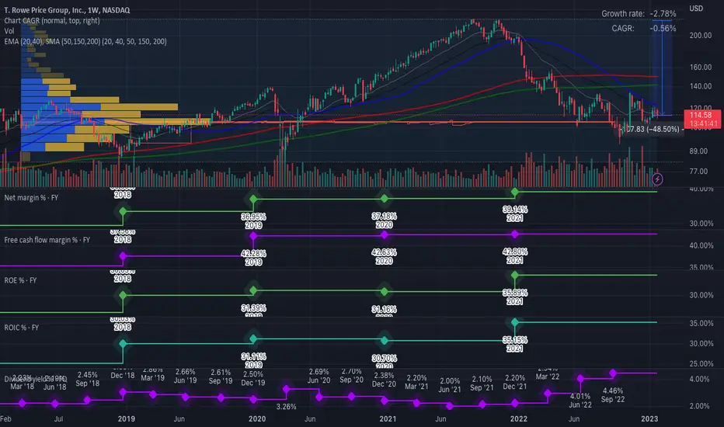Click the 2.45% Sep '18 label
This screenshot has width=724, height=427.
(88, 379)
